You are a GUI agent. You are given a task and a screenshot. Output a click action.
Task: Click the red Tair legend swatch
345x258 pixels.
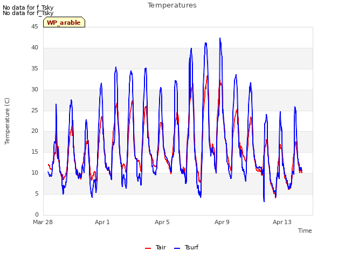148,248
